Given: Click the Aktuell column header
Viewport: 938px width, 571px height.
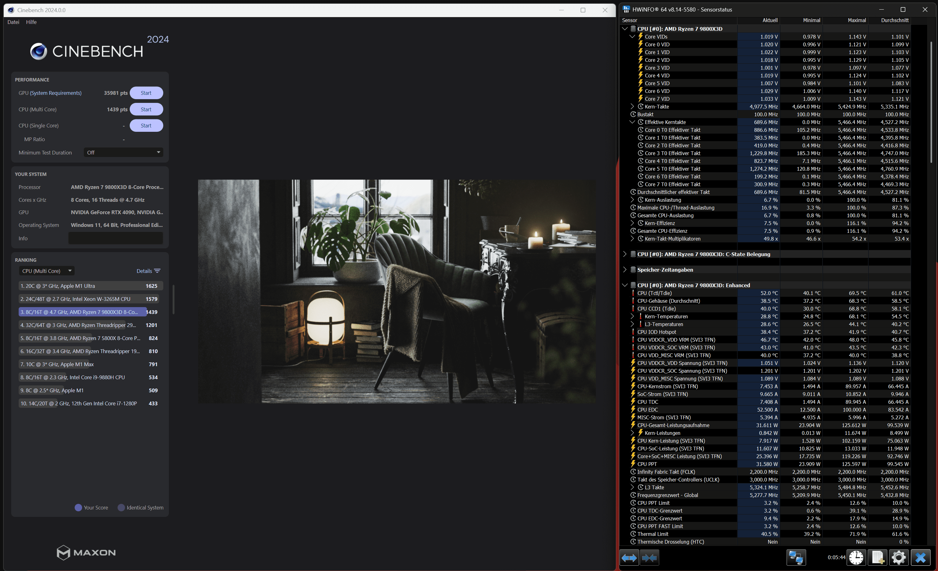Looking at the screenshot, I should [x=770, y=20].
